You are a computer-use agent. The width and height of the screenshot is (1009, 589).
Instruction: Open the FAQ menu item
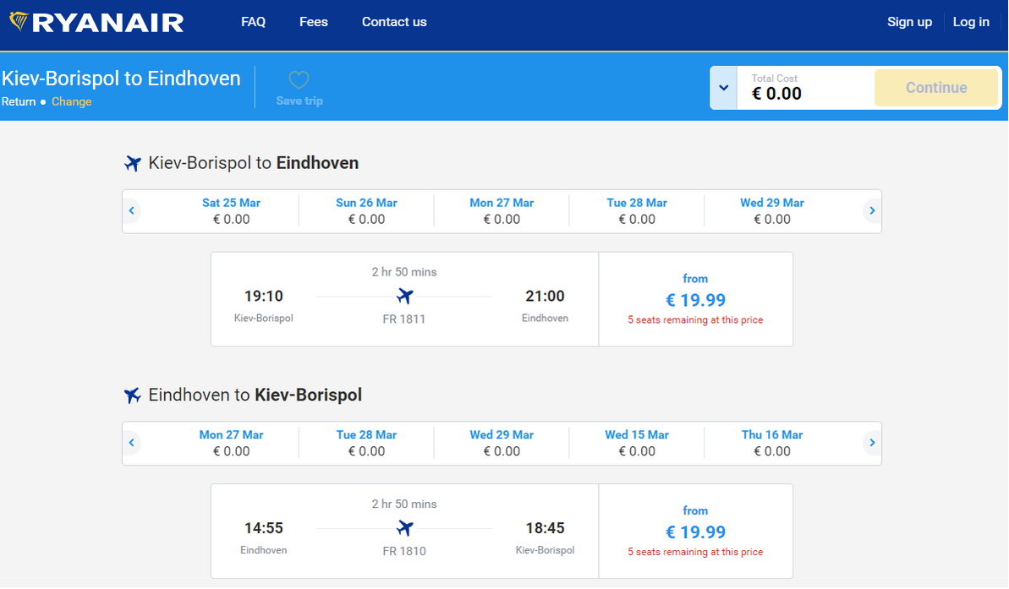tap(253, 22)
